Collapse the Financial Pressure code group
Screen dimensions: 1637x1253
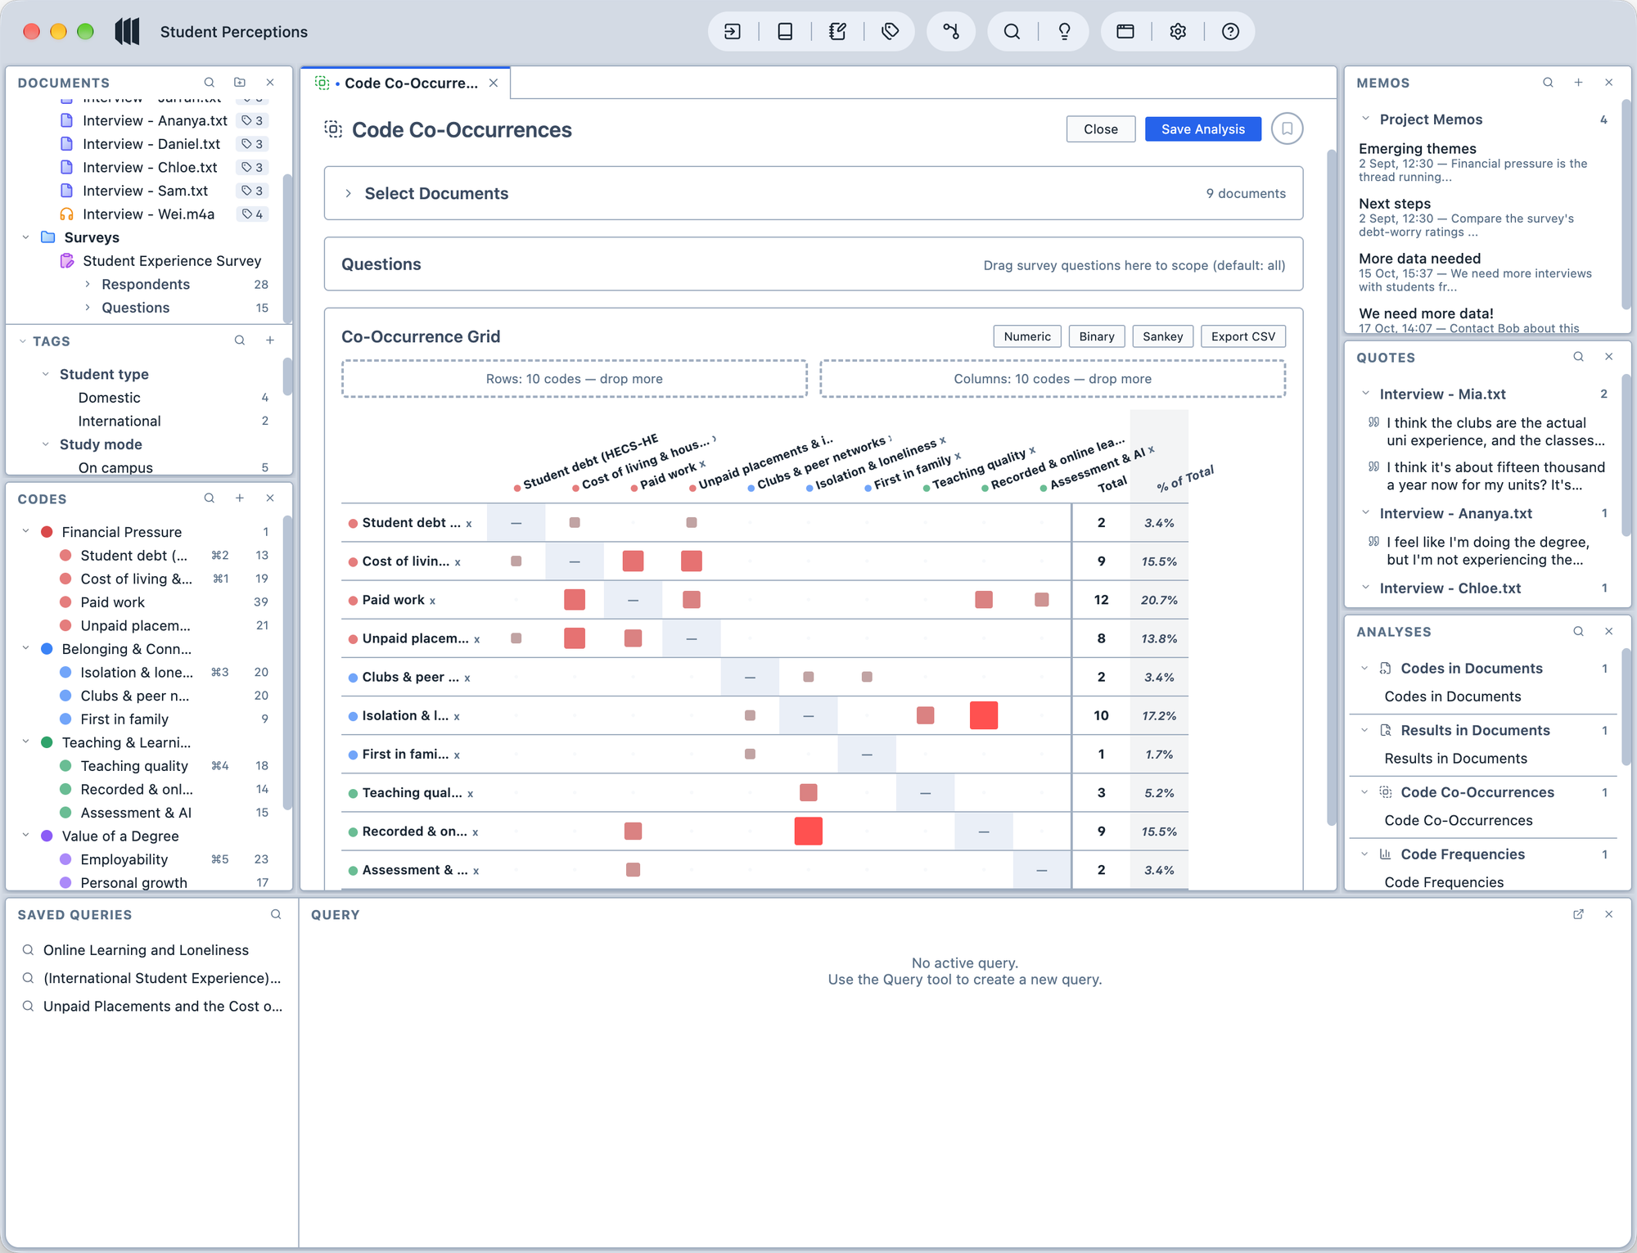tap(25, 531)
